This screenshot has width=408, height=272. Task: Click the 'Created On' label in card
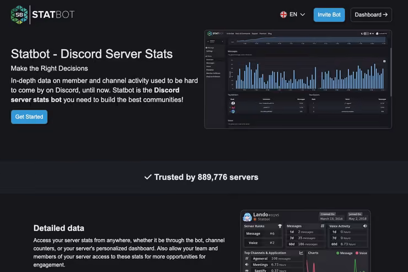click(x=328, y=214)
